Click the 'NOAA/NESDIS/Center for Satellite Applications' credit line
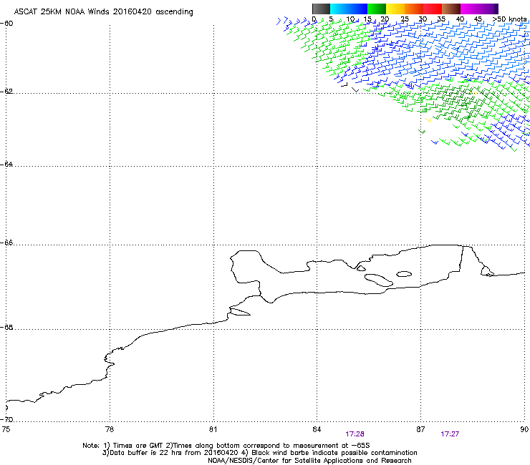 (309, 461)
